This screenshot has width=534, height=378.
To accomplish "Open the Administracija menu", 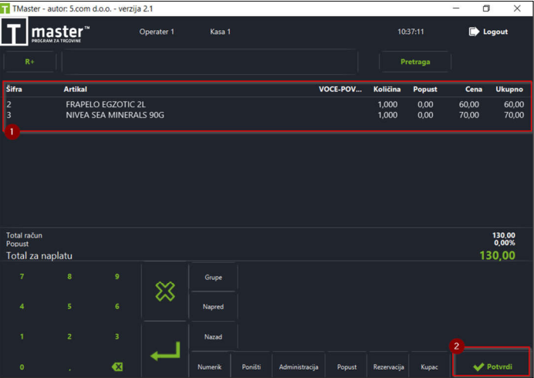I will (x=299, y=366).
